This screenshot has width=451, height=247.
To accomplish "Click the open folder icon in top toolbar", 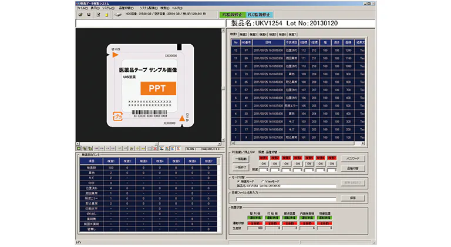I will pos(80,14).
